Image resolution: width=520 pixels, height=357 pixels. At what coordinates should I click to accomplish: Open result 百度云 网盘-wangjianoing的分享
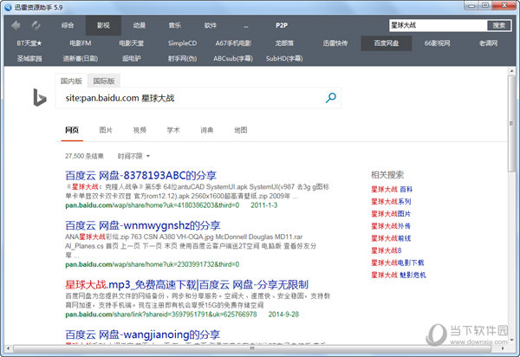[x=143, y=334]
